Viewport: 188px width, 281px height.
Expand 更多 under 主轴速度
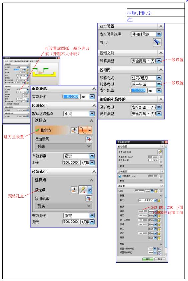point(140,181)
